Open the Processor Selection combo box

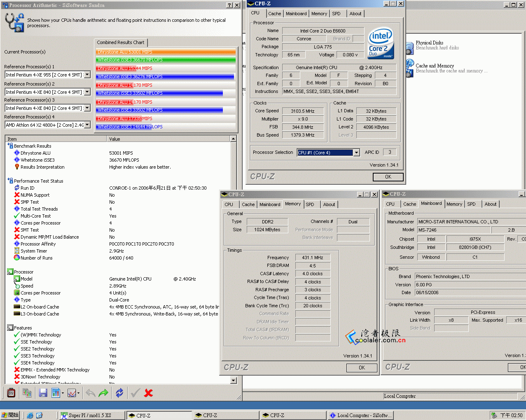(328, 153)
